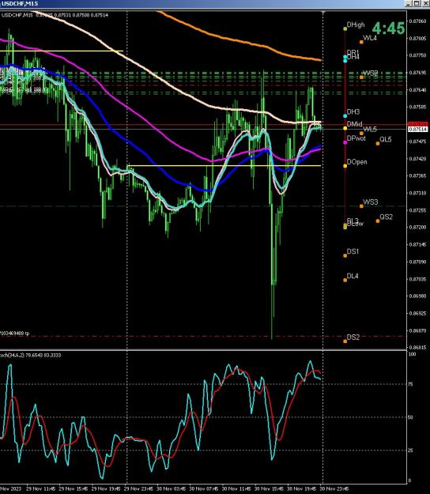Click the 30 Nov 23:45 time marker
Viewport: 430px width, 494px height.
click(x=334, y=488)
